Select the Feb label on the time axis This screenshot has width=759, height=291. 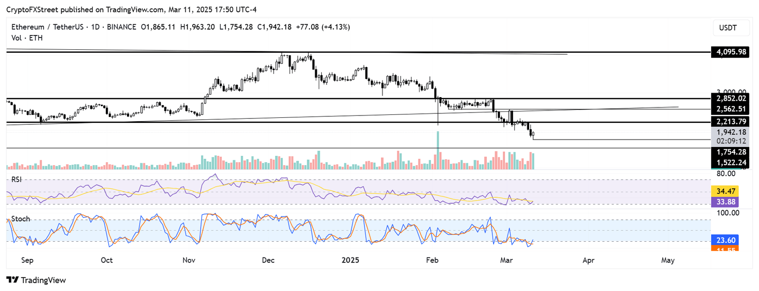pos(432,260)
